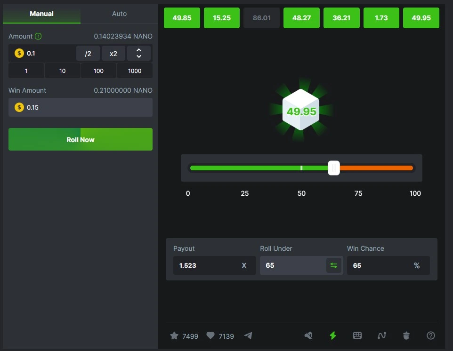Open the acorn fairness icon
453x351 pixels.
point(406,335)
